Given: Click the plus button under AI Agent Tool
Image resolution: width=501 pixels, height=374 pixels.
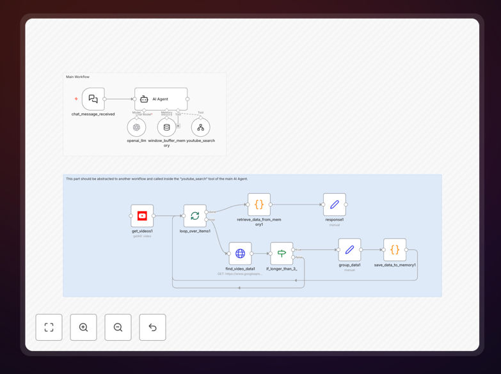Looking at the screenshot, I should [x=179, y=126].
